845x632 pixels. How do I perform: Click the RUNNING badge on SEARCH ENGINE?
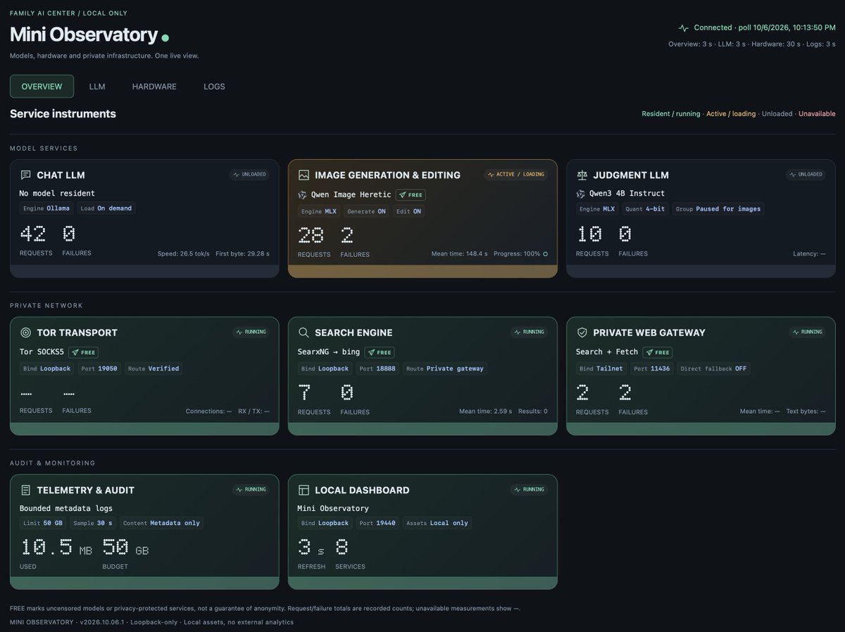point(529,332)
